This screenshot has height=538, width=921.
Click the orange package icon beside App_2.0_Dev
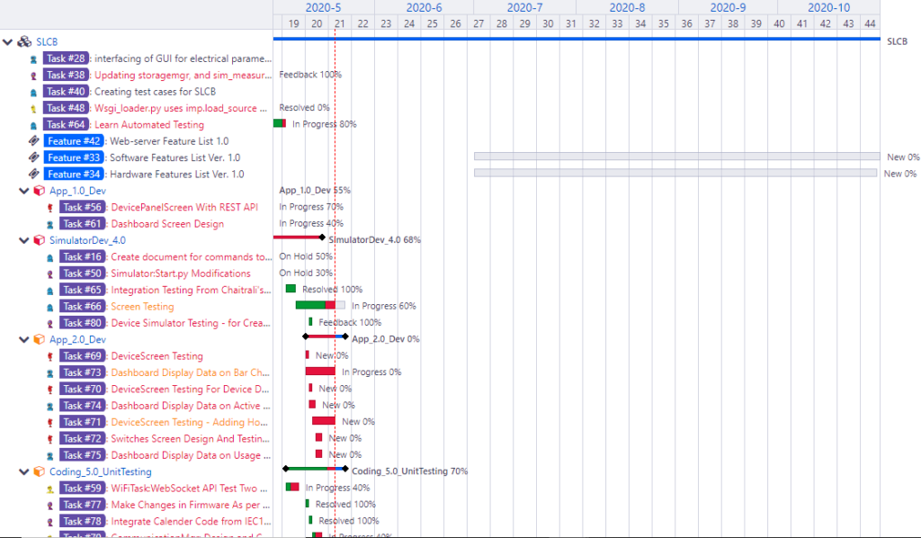pyautogui.click(x=39, y=339)
